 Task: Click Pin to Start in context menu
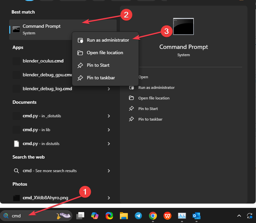point(98,65)
